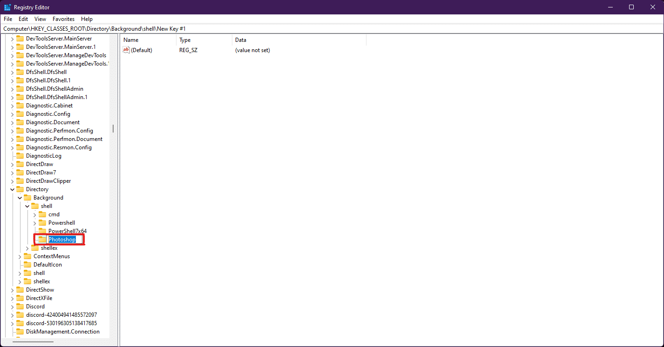
Task: Open the File menu
Action: pyautogui.click(x=8, y=19)
